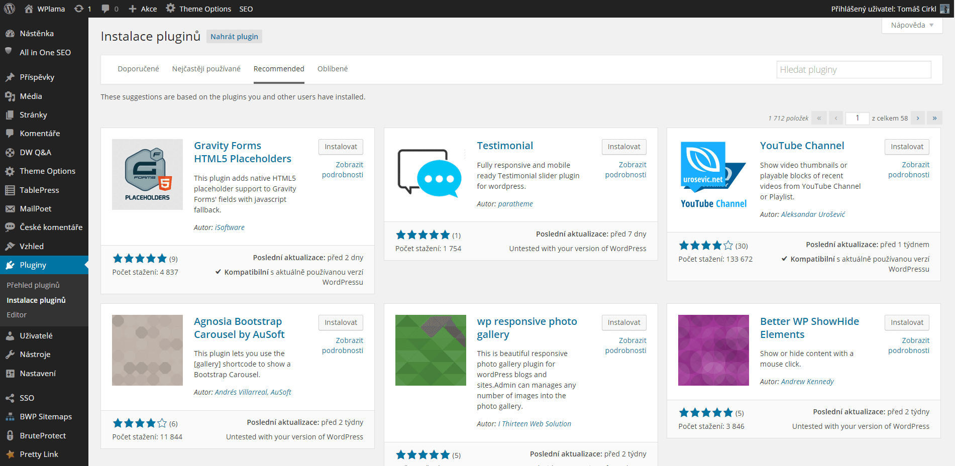Screen dimensions: 955x466
Task: Switch to Nejčastěji používané tab
Action: point(206,69)
